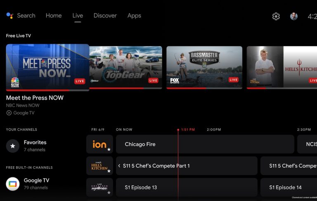Click the Google TV channels icon

point(13,184)
